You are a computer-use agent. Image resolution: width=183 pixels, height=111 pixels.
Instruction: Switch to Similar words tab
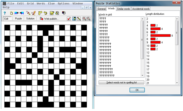click(x=124, y=9)
